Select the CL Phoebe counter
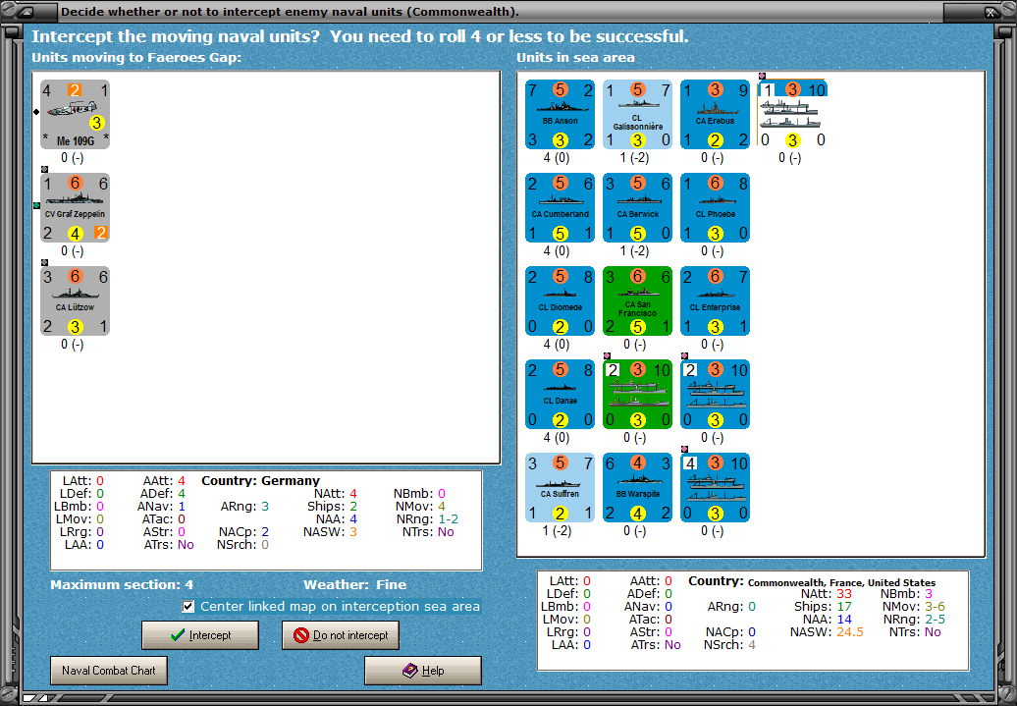Image resolution: width=1017 pixels, height=706 pixels. tap(716, 207)
